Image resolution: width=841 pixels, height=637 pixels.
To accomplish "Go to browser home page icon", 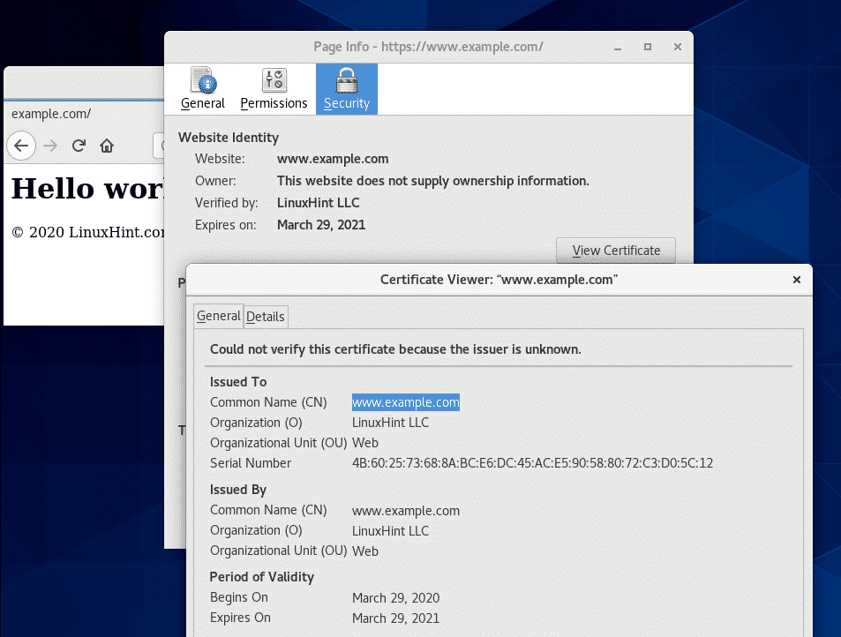I will tap(107, 146).
